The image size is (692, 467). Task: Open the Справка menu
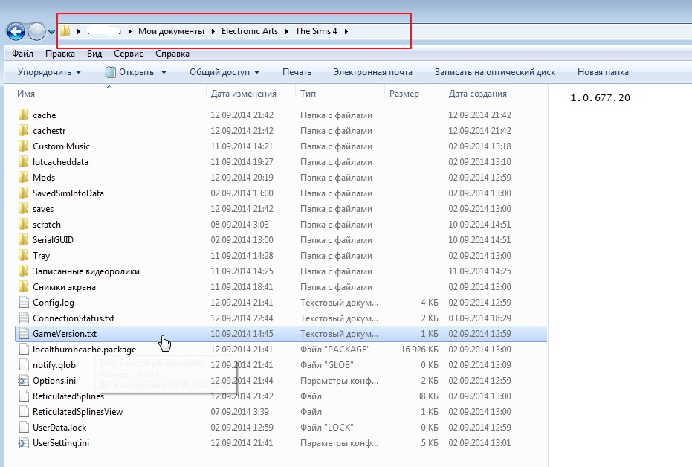click(172, 54)
